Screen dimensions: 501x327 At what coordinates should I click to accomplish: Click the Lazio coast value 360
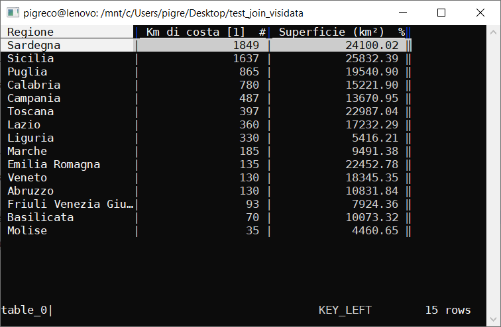click(249, 125)
